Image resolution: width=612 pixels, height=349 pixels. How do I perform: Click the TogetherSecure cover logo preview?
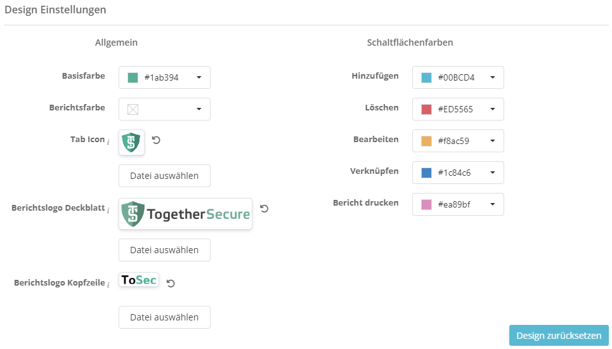tap(185, 214)
